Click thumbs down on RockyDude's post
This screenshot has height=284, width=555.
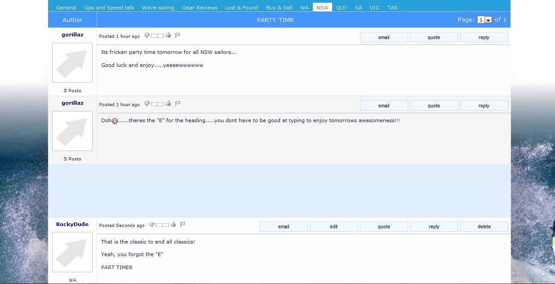[x=152, y=225]
